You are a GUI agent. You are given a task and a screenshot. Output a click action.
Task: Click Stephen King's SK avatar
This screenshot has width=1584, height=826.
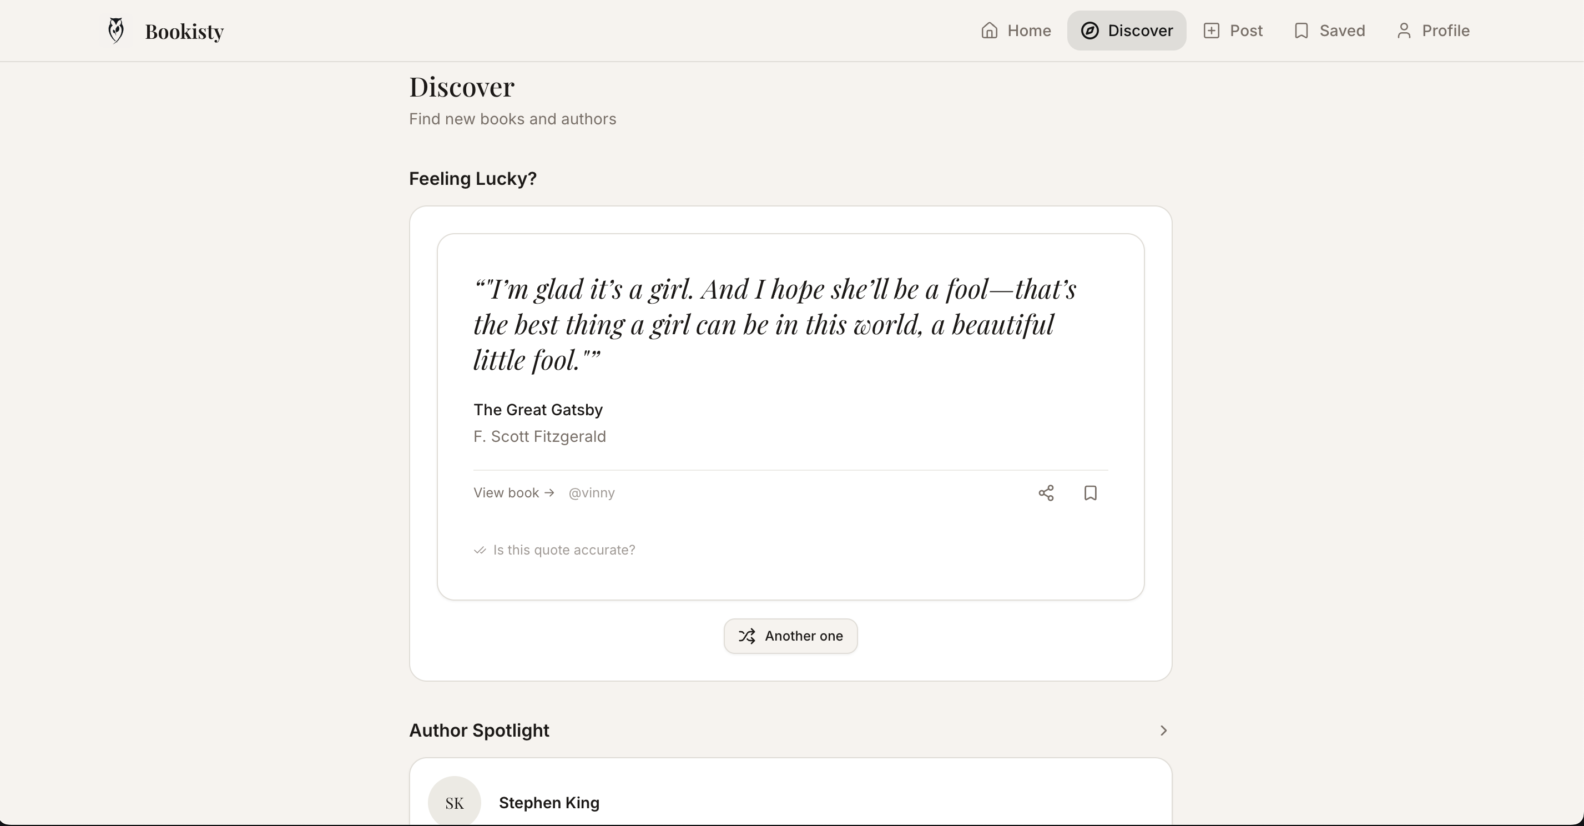coord(455,803)
